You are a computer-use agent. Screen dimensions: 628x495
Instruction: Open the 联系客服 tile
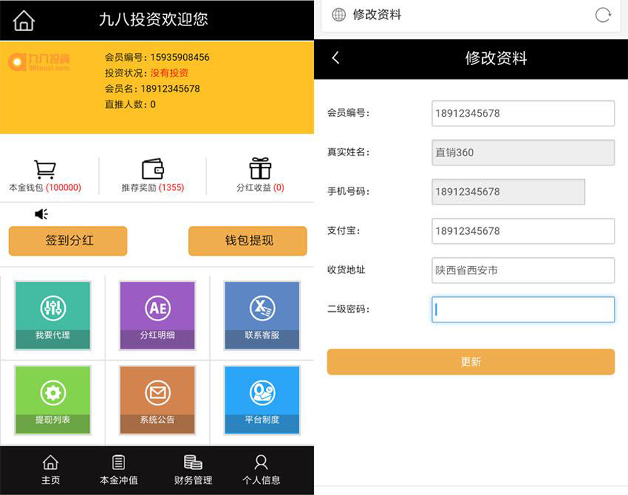point(262,315)
